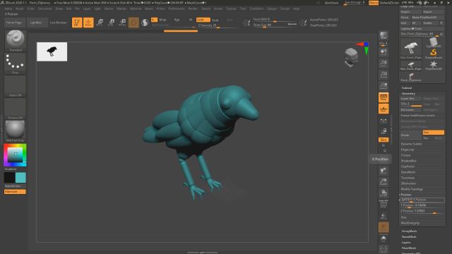Click the Z Intensity slider
This screenshot has width=452, height=254.
(x=218, y=25)
